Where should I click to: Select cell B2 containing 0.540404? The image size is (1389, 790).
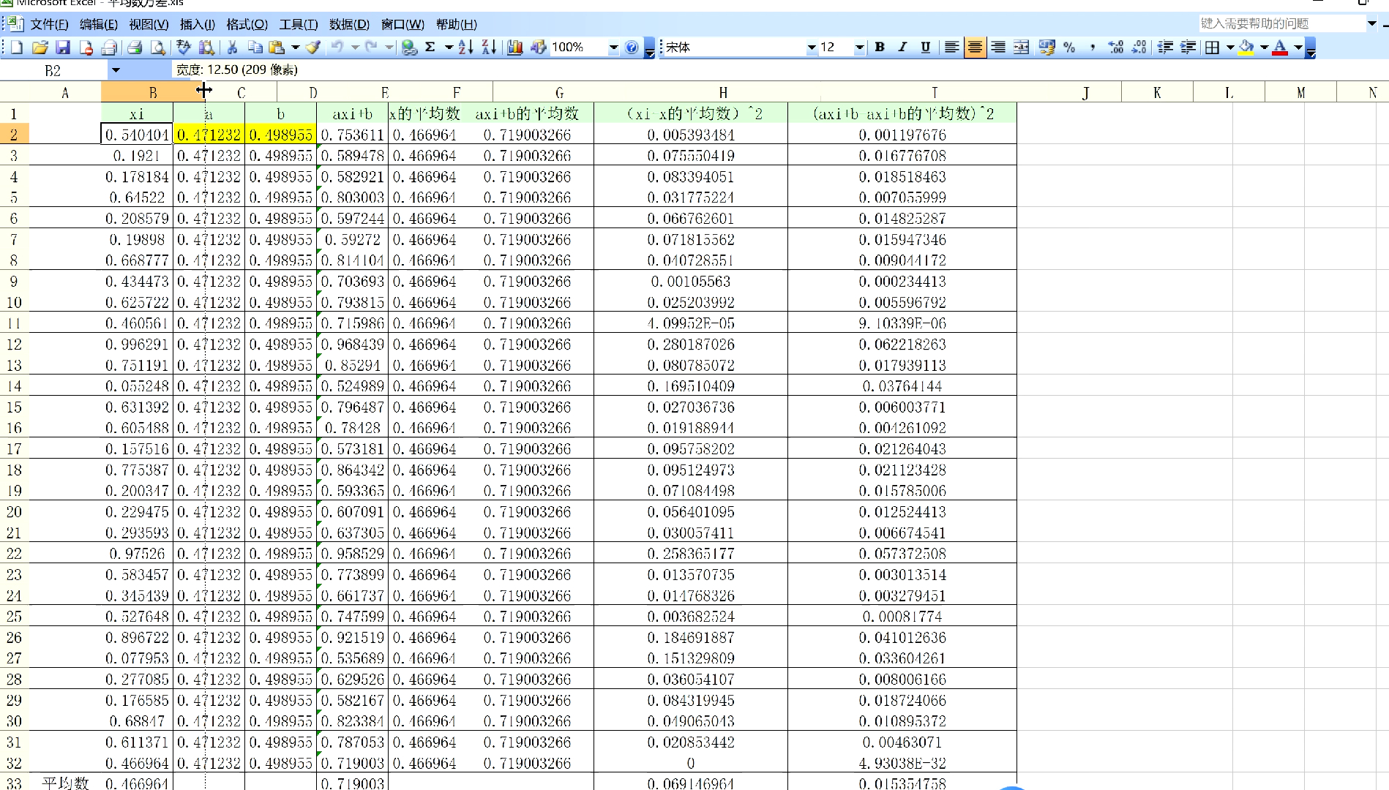point(137,135)
